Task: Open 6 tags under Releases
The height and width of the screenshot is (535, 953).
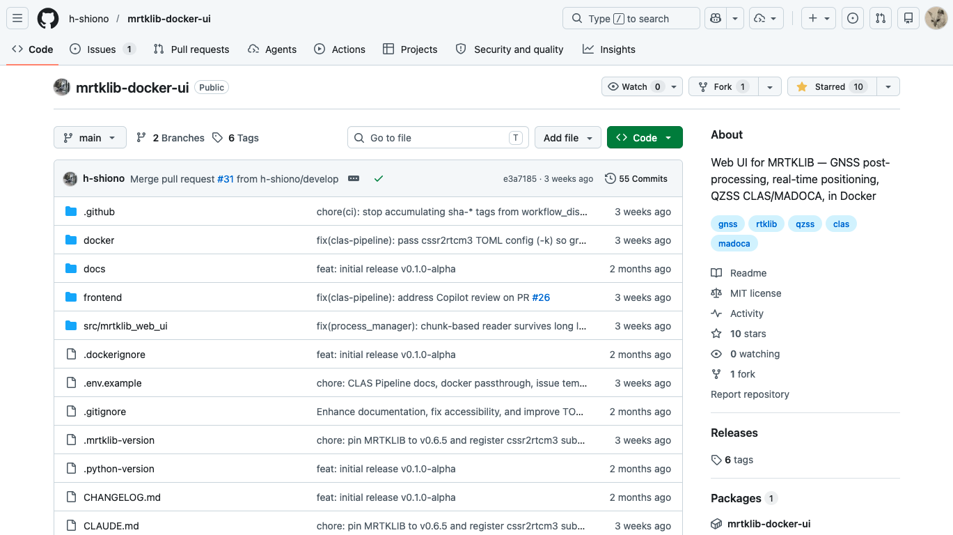Action: tap(732, 460)
